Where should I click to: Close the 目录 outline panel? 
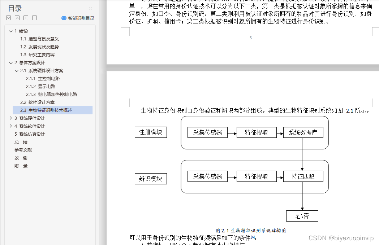[x=90, y=8]
